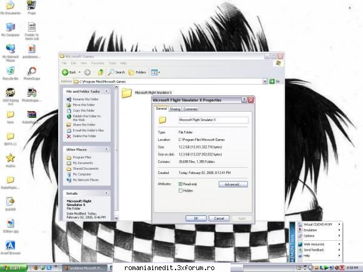Viewport: 363px width, 272px height.
Task: Click Share this folder task
Action: (x=84, y=125)
